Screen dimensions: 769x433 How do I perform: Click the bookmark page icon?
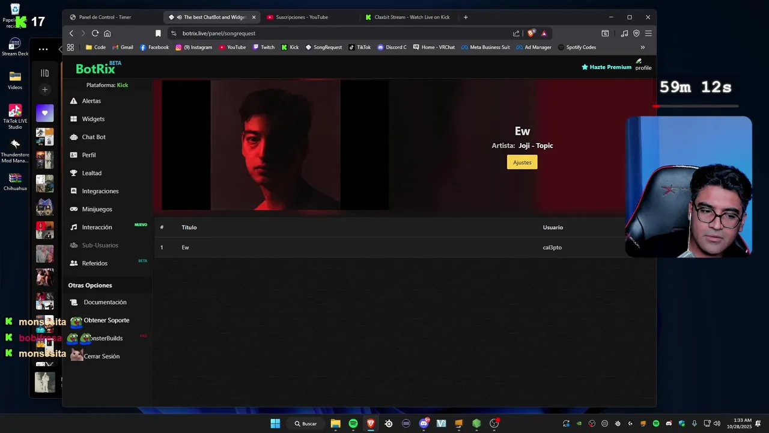158,33
